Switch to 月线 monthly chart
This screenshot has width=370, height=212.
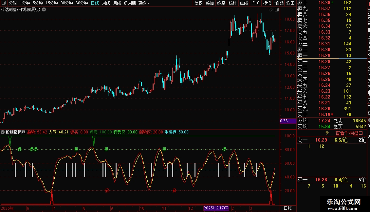(x=117, y=3)
